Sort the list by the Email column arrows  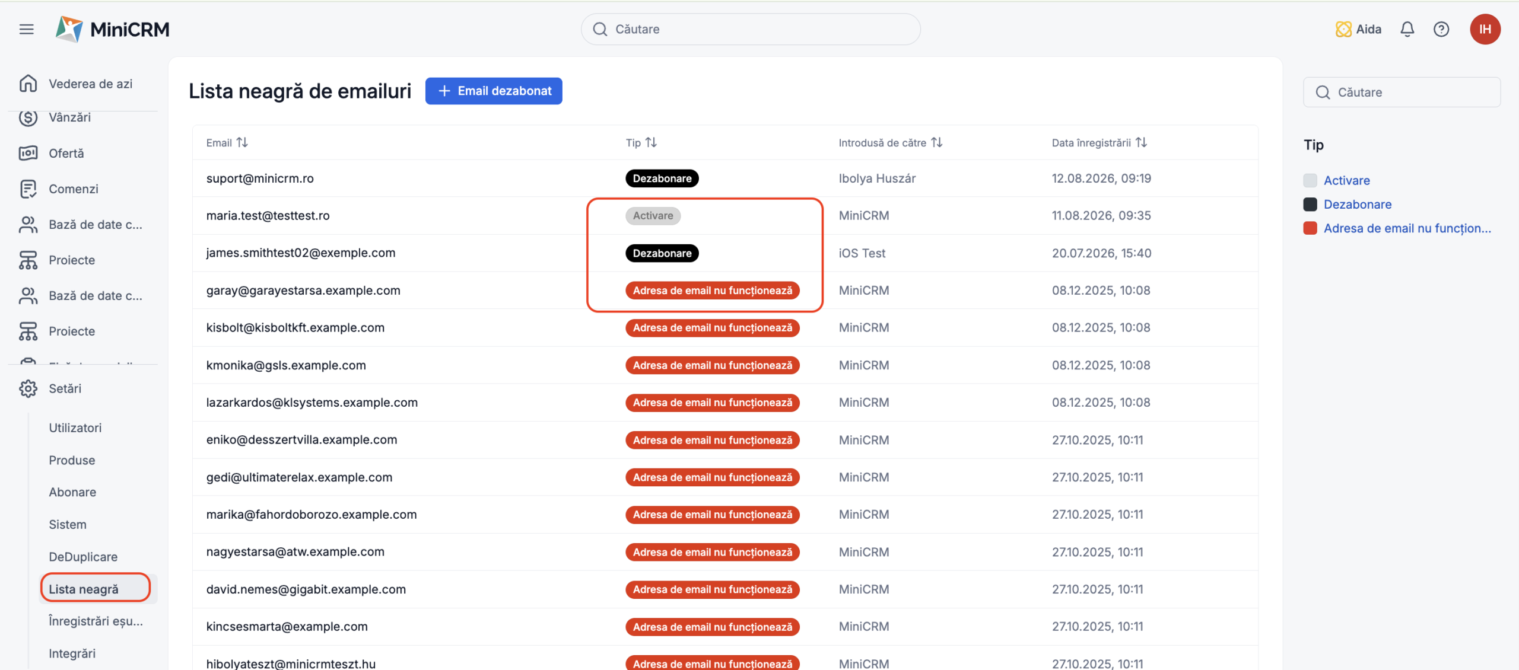click(242, 142)
